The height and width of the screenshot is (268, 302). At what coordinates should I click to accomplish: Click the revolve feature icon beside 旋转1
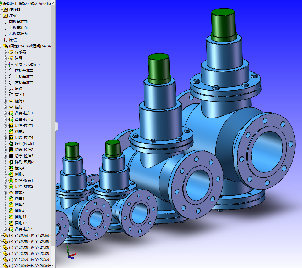[x=11, y=101]
